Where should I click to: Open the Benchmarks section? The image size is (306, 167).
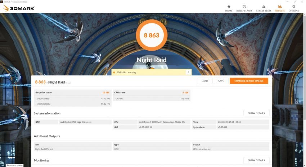[x=244, y=9]
